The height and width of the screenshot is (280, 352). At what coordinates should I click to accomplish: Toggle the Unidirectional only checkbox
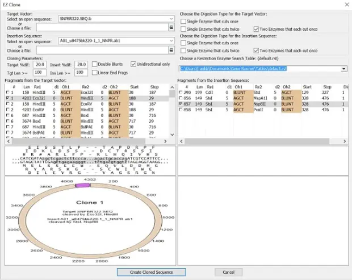click(133, 64)
